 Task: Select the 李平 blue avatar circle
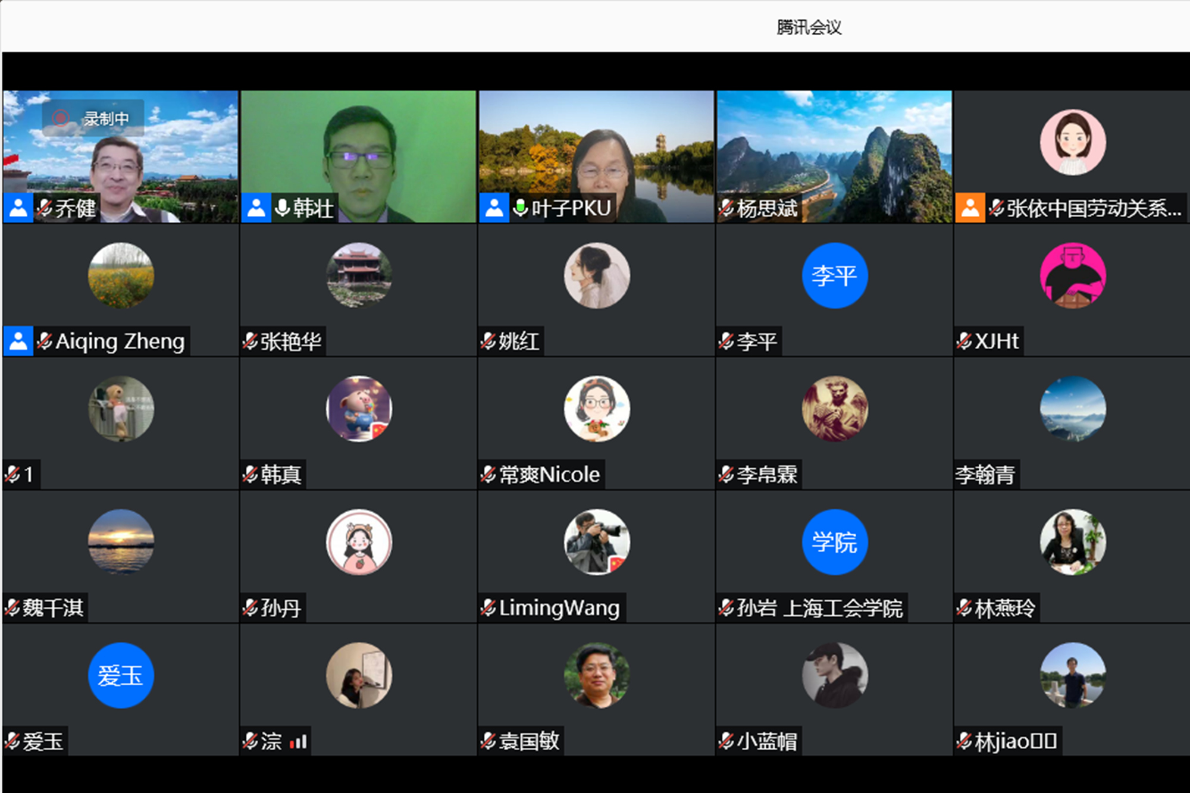834,275
